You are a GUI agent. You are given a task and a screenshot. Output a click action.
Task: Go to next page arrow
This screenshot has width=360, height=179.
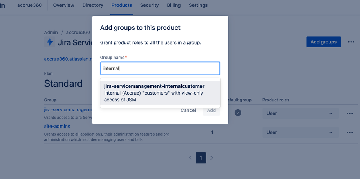(212, 158)
